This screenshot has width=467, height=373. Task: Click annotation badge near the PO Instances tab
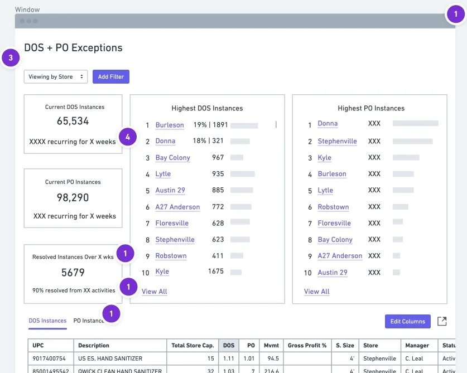tap(111, 313)
